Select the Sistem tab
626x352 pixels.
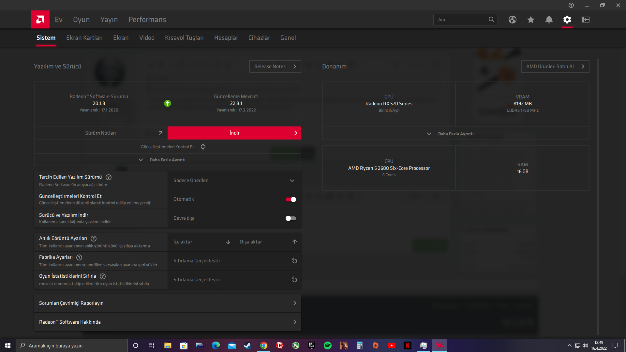point(46,38)
